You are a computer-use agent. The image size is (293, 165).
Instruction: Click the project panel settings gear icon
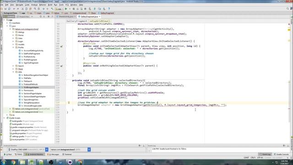[49, 16]
